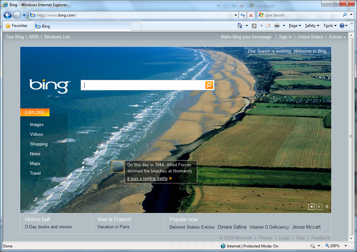The height and width of the screenshot is (252, 357).
Task: Expand the Feeds dropdown arrow
Action: [262, 26]
